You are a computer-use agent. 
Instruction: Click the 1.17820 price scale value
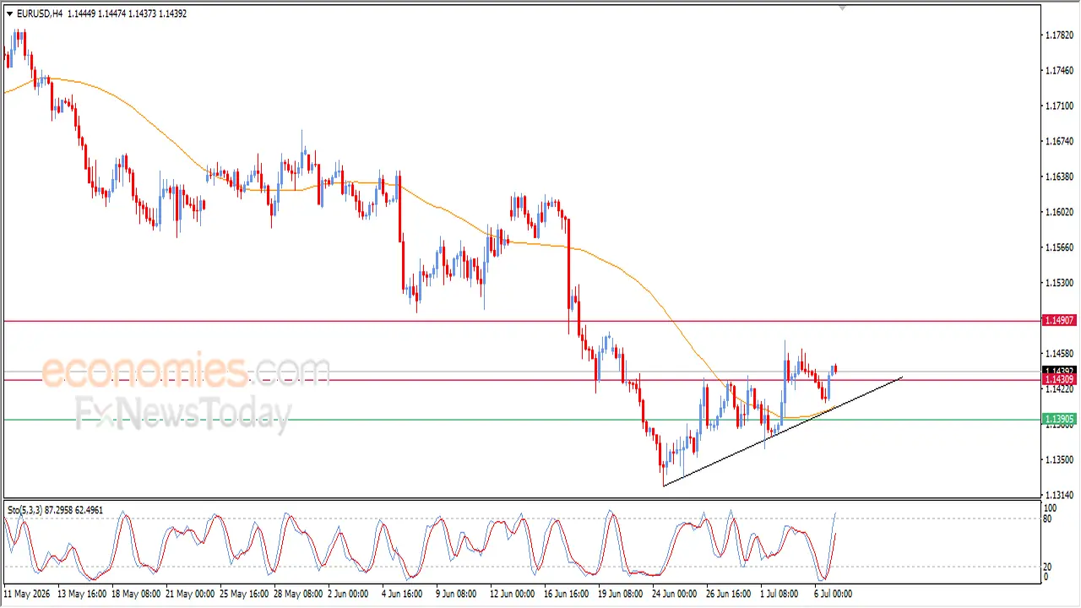tap(1059, 35)
